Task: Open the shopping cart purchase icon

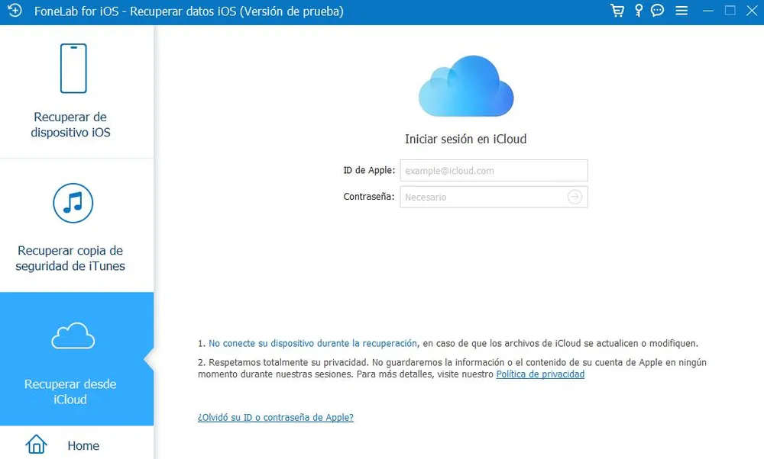Action: (617, 11)
